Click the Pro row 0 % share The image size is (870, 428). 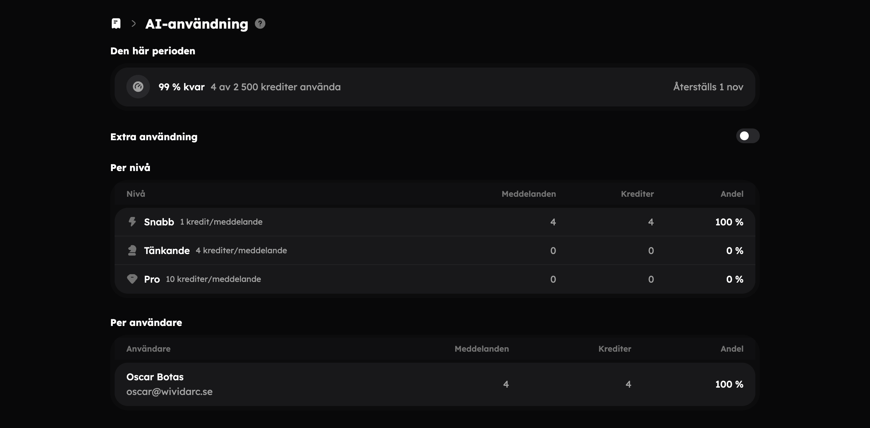(735, 279)
